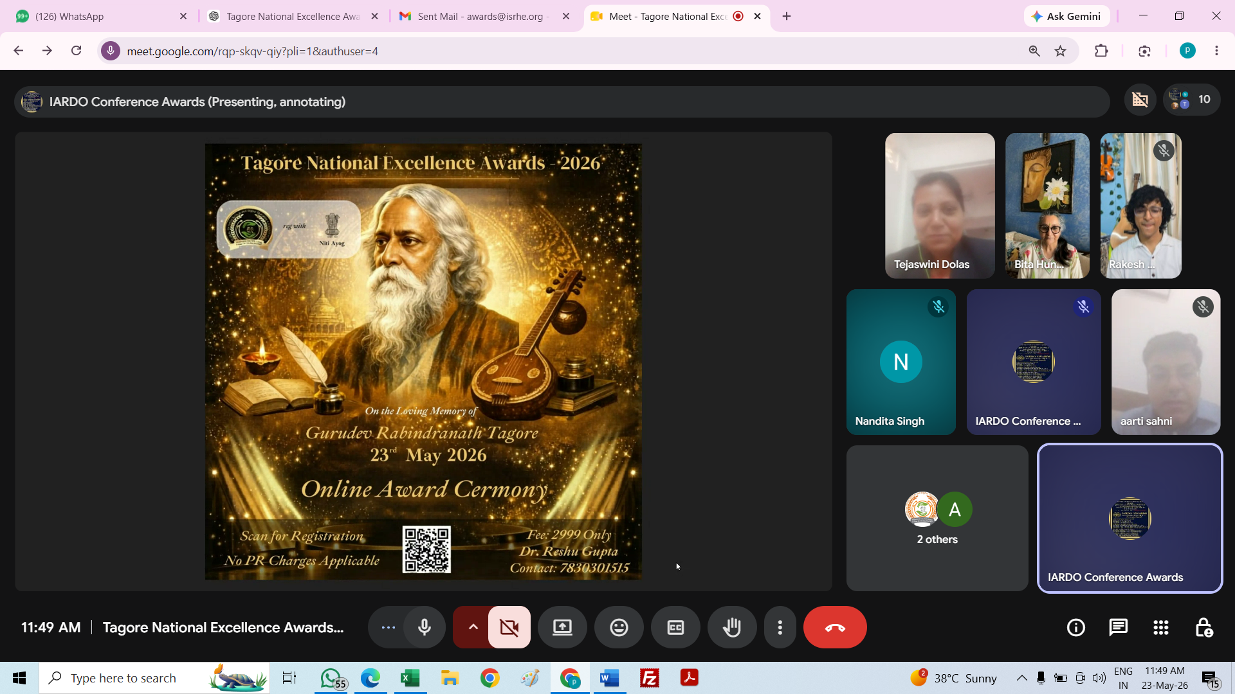This screenshot has height=694, width=1235.
Task: Open audio settings chevron beside camera
Action: click(473, 627)
